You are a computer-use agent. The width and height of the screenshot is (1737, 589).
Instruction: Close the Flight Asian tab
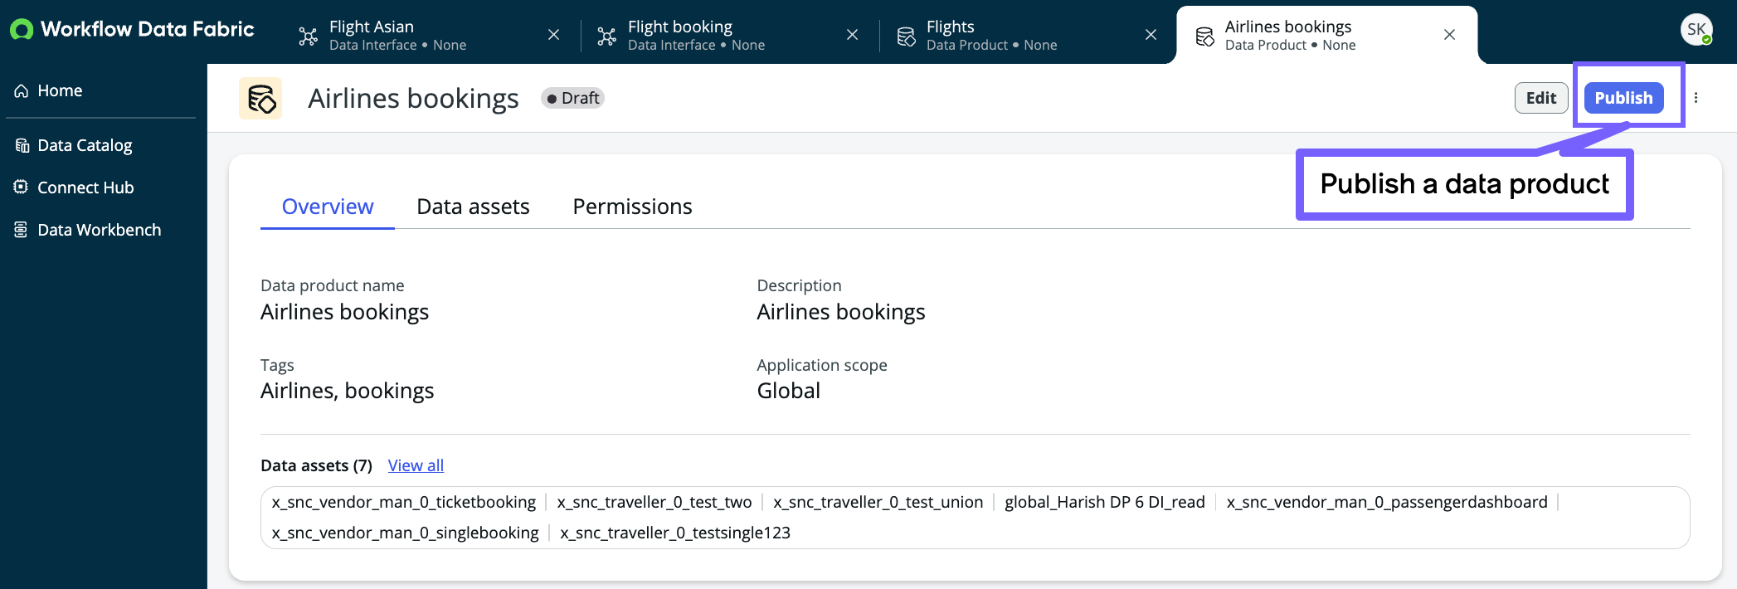554,35
